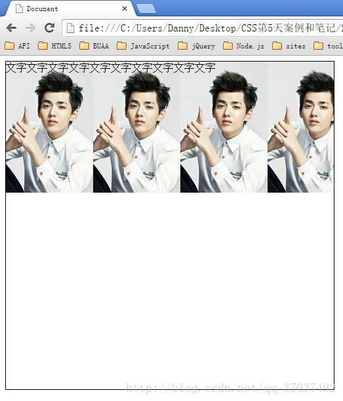Click the forward navigation arrow
Screen dimensions: 343x401
click(x=30, y=28)
